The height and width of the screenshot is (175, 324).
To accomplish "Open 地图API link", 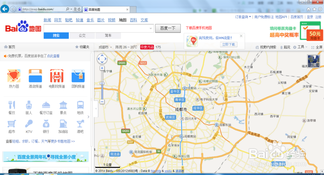I will pos(281,17).
